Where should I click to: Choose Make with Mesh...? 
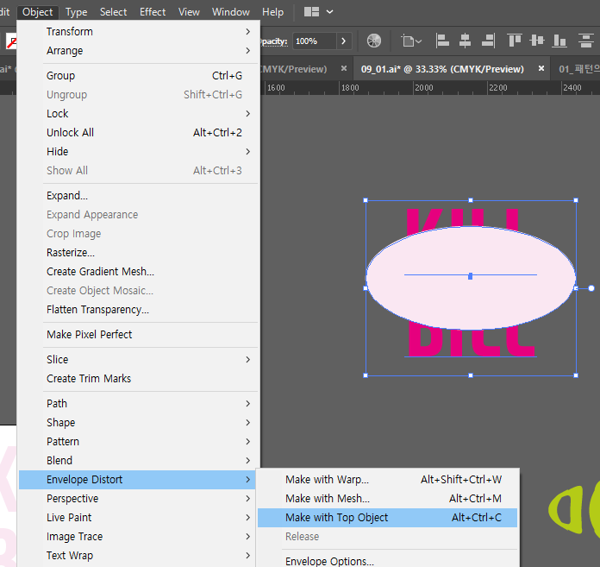(x=387, y=499)
